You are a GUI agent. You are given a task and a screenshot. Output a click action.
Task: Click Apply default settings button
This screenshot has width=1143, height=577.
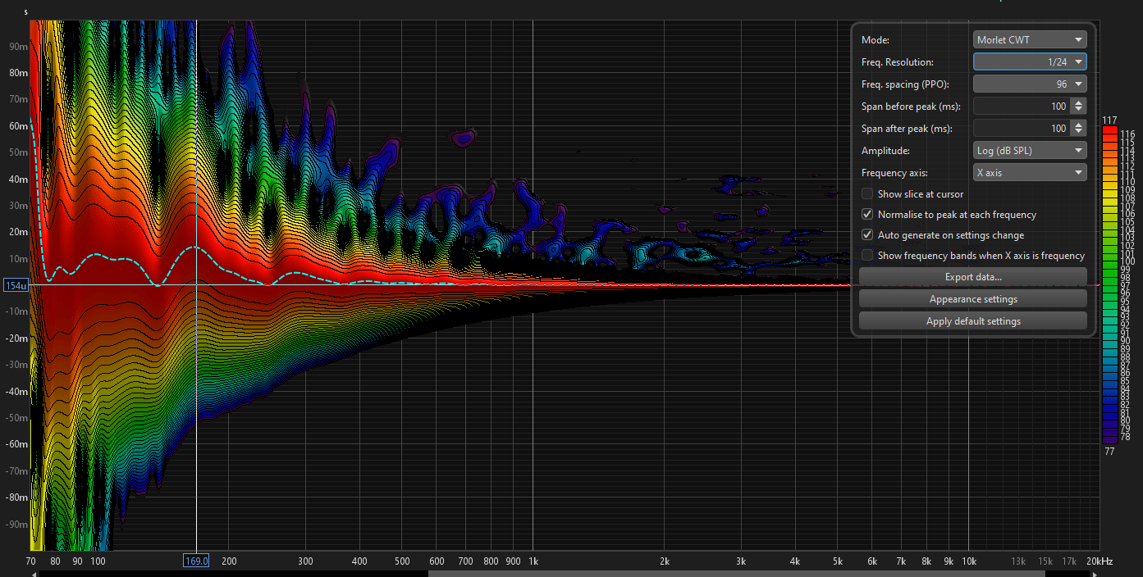pos(973,321)
